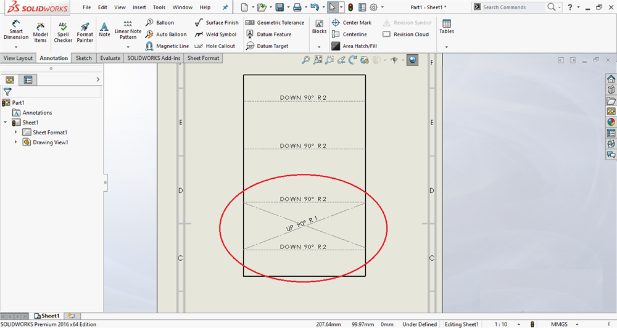Open the Tables tool
617x328 pixels.
pos(447,27)
